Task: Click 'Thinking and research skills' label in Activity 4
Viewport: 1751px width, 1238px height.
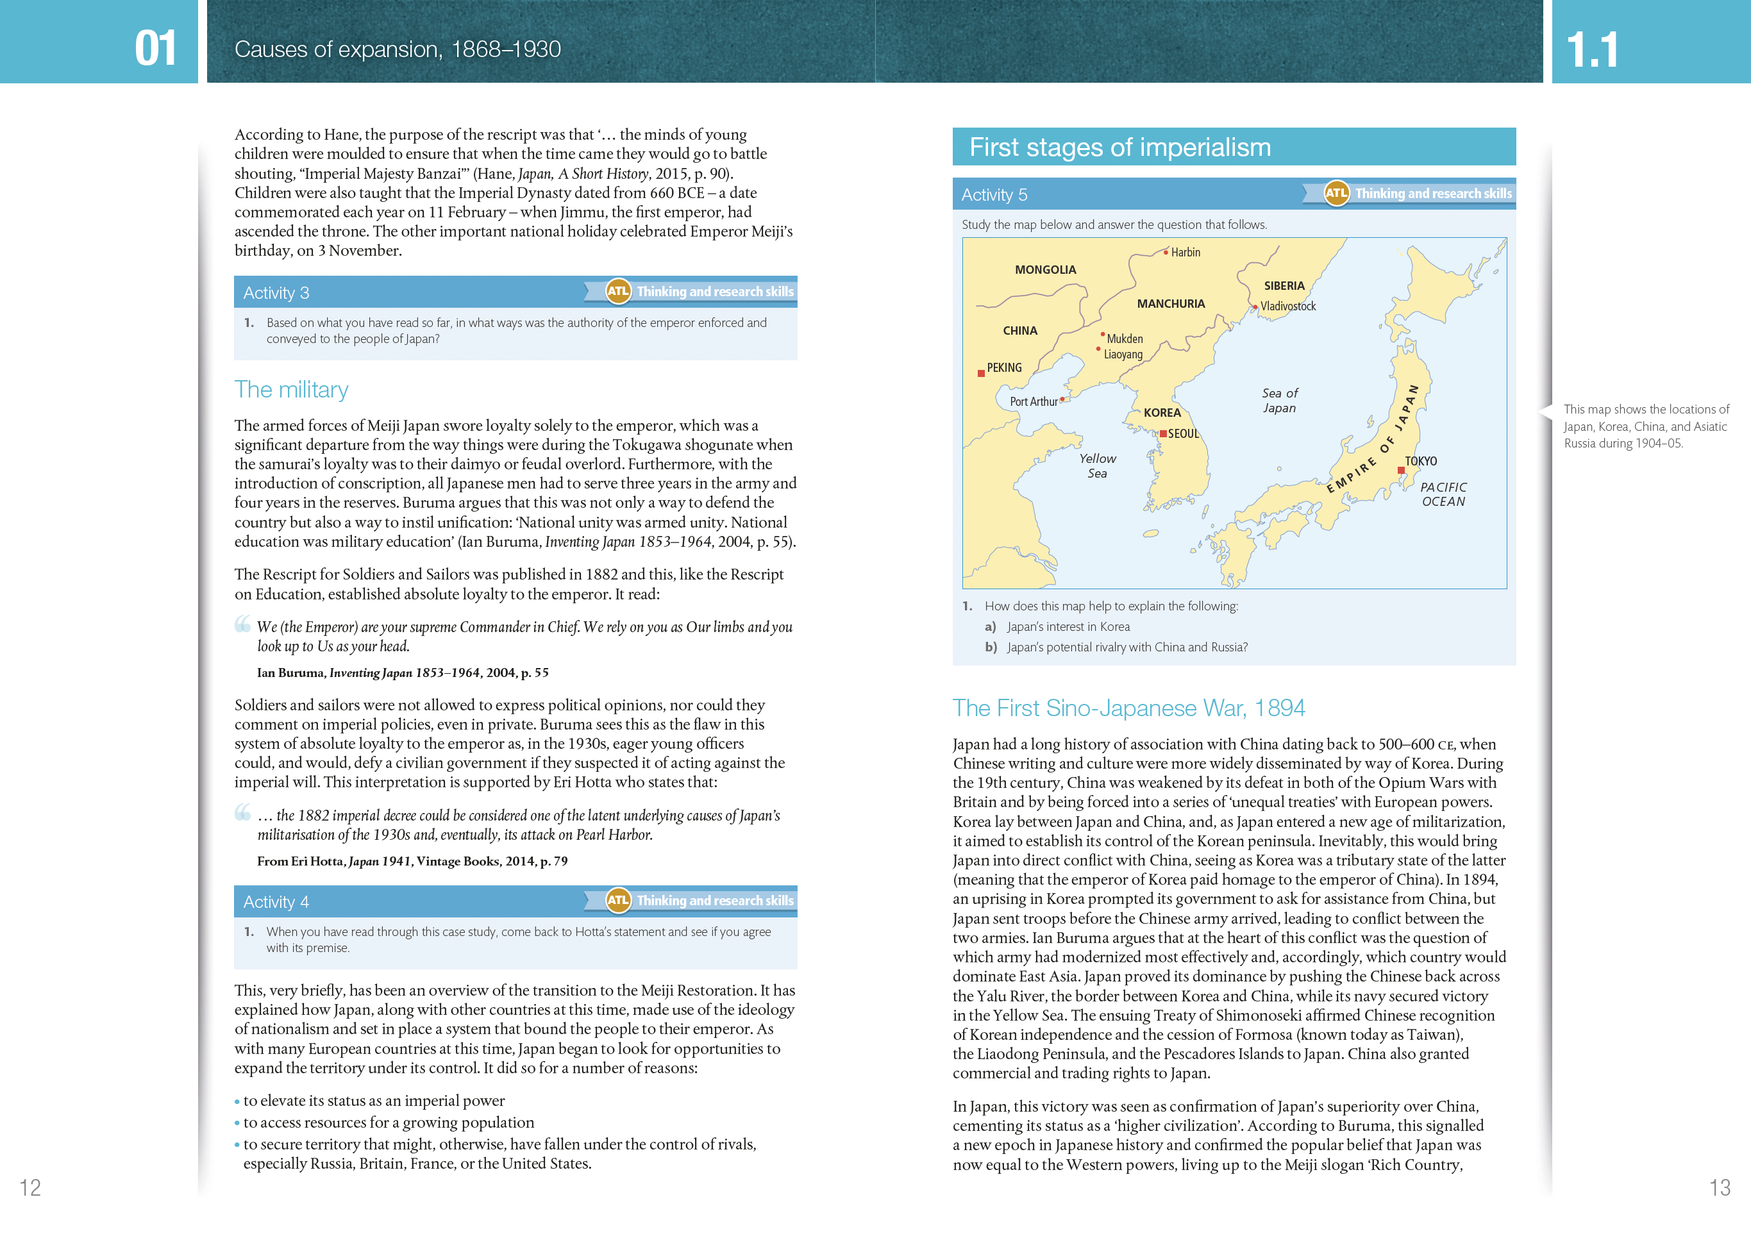Action: (715, 900)
